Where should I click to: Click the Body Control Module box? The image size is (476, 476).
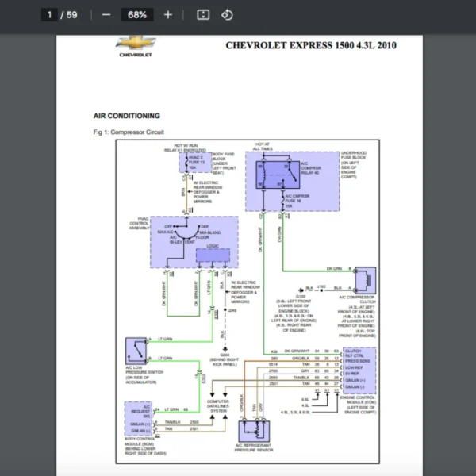coord(137,417)
